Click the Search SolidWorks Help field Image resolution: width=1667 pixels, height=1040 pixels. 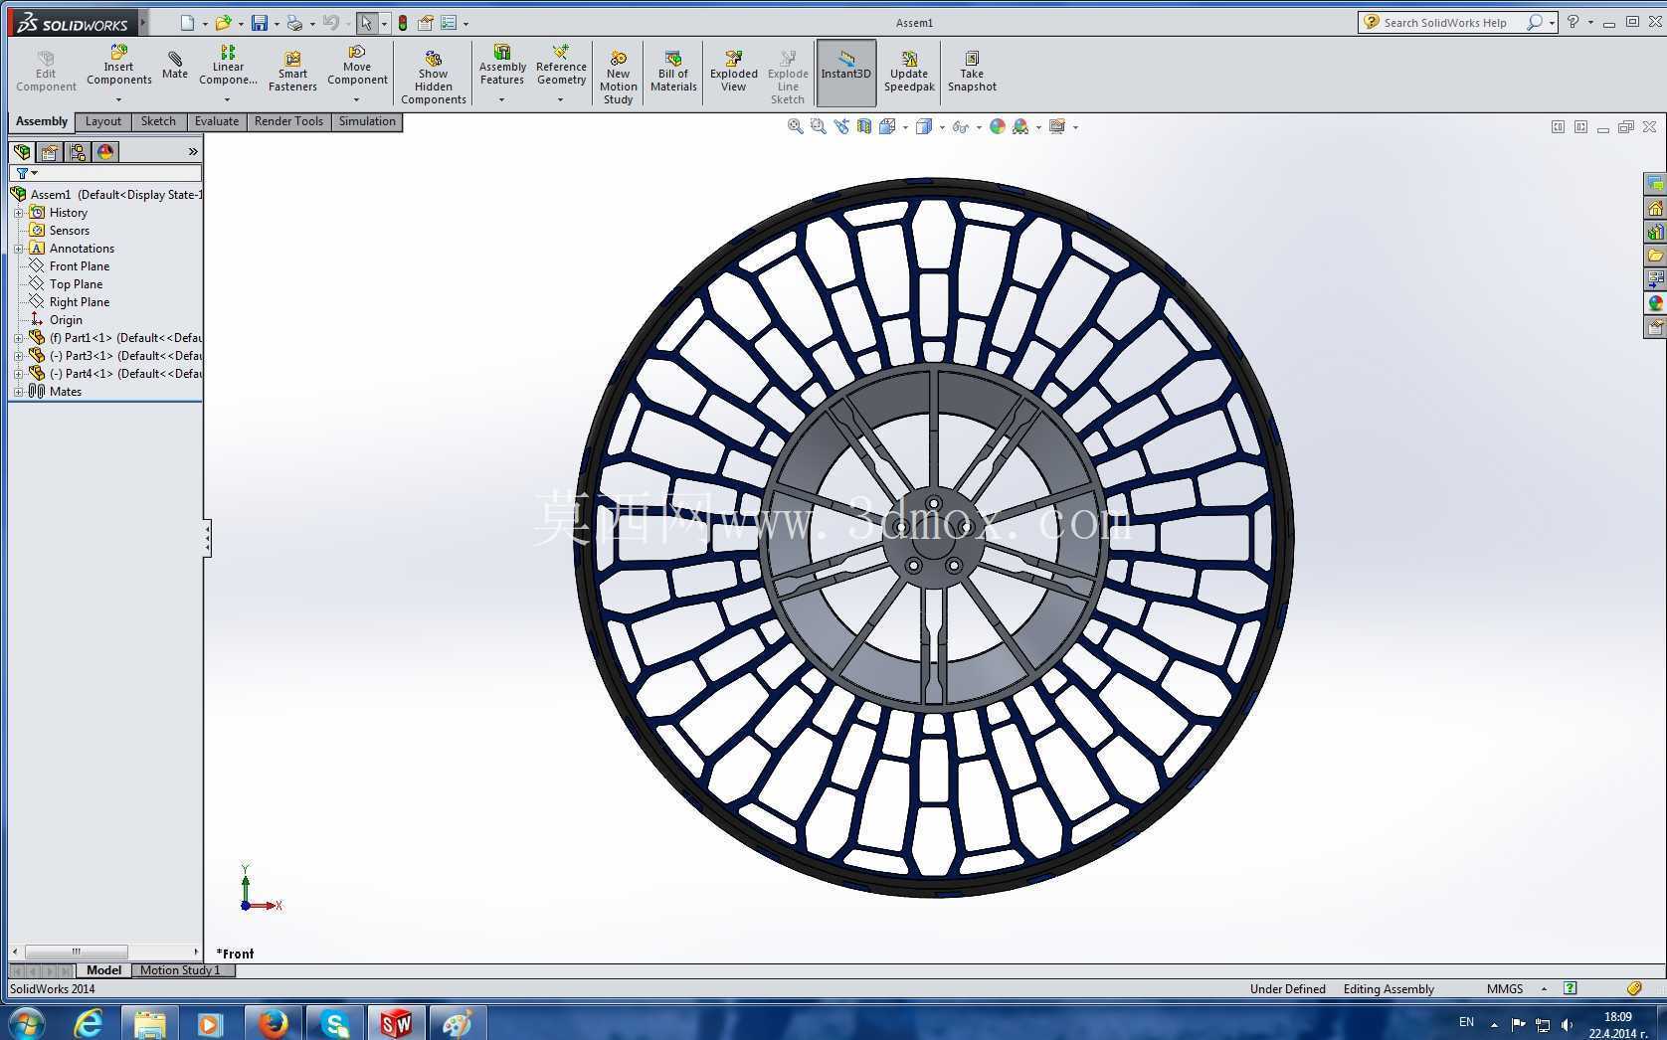coord(1447,22)
